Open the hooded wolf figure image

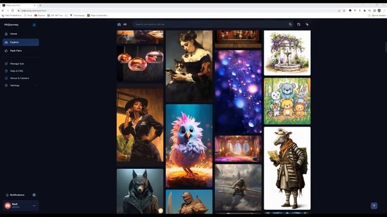click(140, 191)
